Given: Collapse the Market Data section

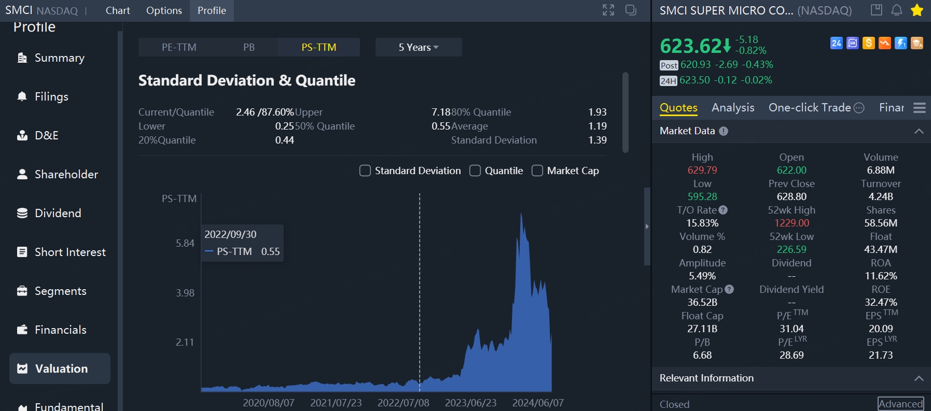Looking at the screenshot, I should (x=919, y=131).
